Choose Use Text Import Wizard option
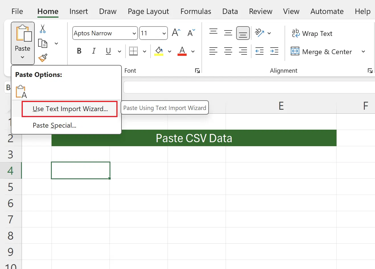The width and height of the screenshot is (375, 269). tap(69, 109)
